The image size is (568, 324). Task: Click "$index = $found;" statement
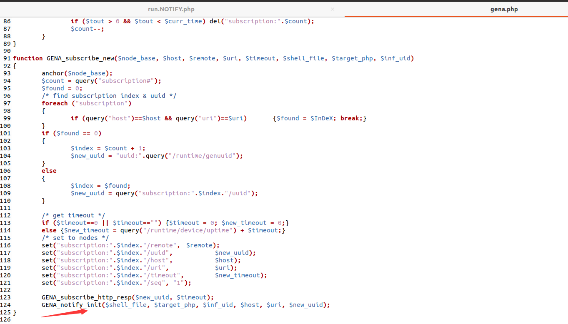point(100,186)
